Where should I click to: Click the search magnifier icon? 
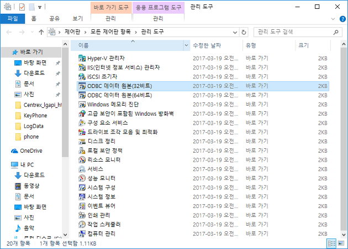pos(336,32)
